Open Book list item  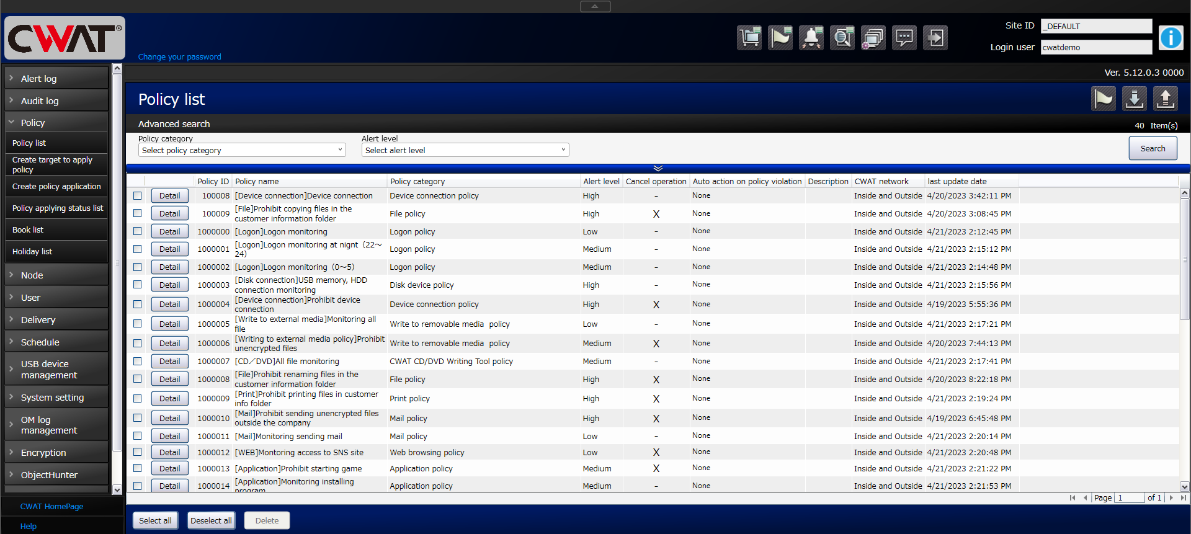[x=56, y=230]
